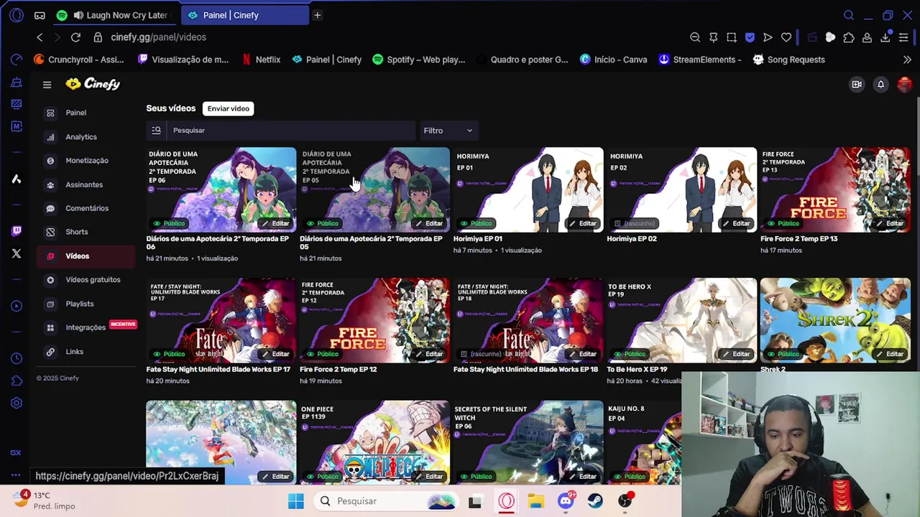Click the Cinefy upload camera icon
The height and width of the screenshot is (517, 920).
[857, 85]
